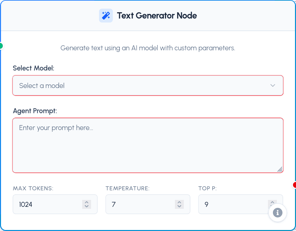Click the node description text
296x231 pixels.
coord(148,48)
